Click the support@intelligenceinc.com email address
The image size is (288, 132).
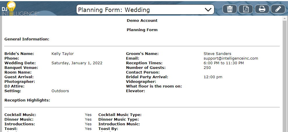pos(231,58)
